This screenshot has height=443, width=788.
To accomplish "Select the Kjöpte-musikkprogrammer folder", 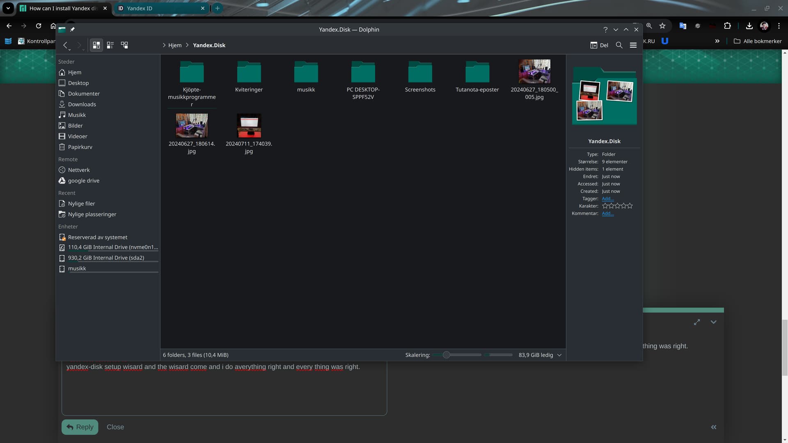I will pyautogui.click(x=192, y=83).
